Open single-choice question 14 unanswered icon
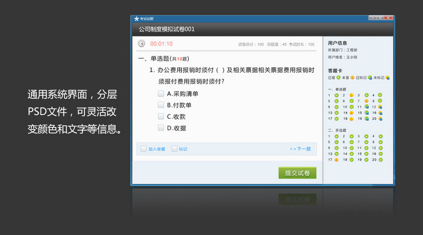The image size is (423, 235). 351,113
